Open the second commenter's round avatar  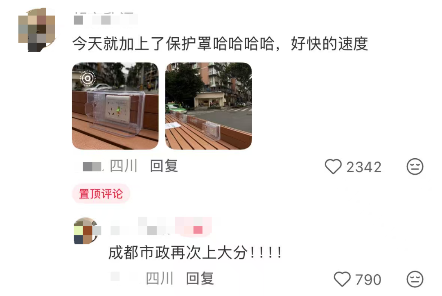pos(86,231)
